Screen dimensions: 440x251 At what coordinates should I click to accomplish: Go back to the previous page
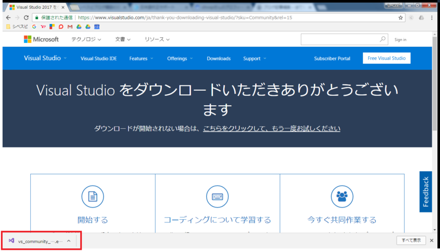[8, 18]
